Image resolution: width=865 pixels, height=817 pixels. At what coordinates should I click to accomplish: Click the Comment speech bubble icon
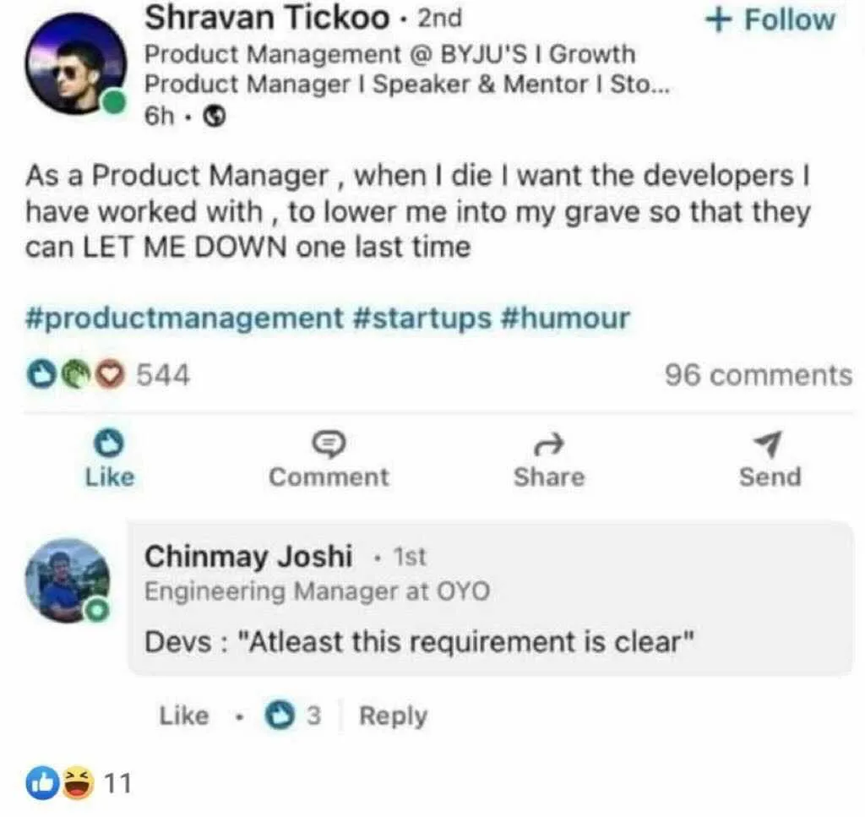click(x=329, y=442)
